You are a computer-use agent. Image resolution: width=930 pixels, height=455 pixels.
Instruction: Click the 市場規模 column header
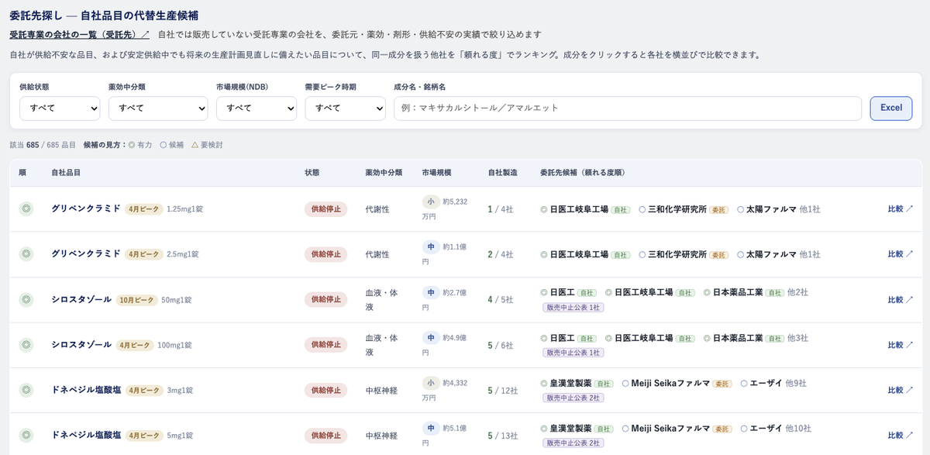(x=436, y=173)
